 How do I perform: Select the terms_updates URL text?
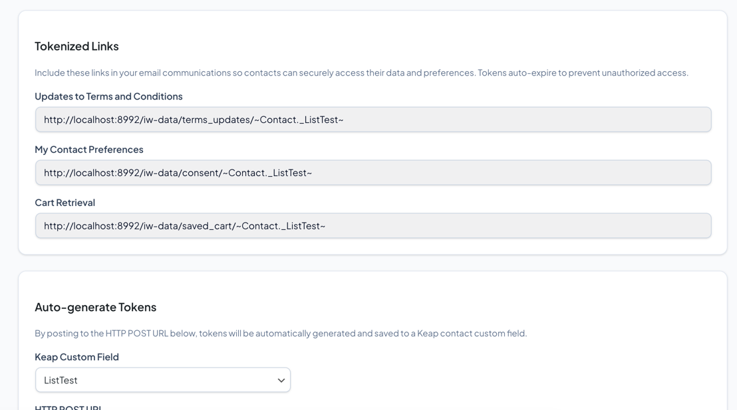pos(194,120)
